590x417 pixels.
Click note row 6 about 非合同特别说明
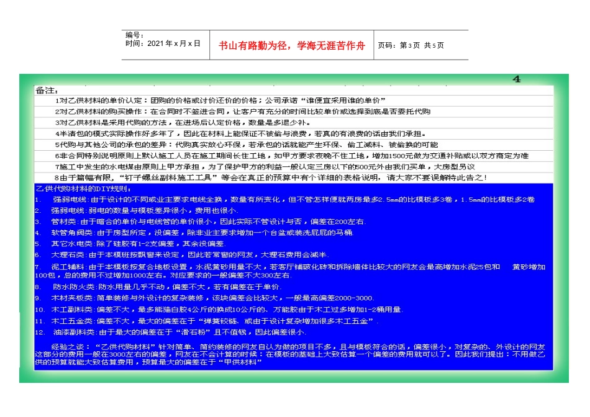(292, 156)
